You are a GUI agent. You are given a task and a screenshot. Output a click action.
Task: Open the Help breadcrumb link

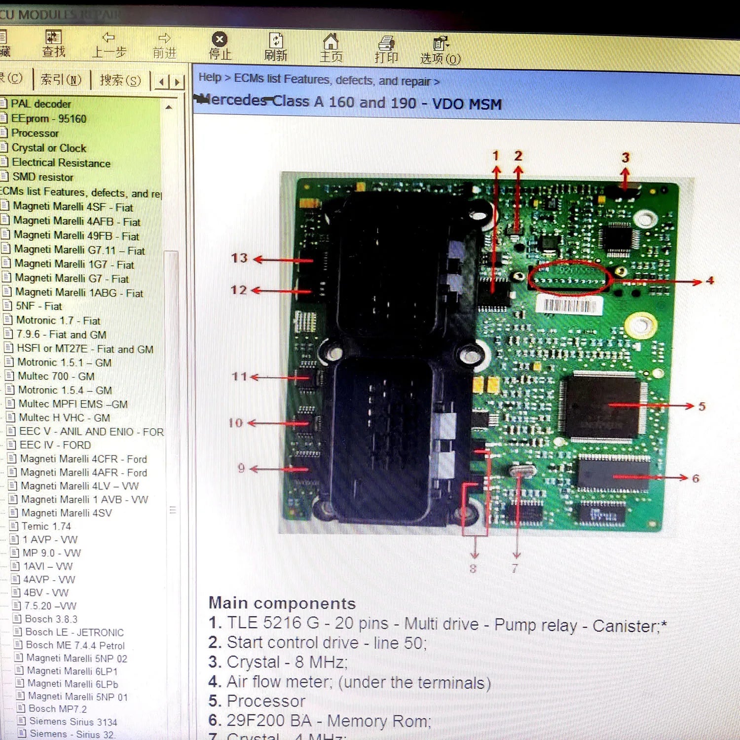coord(209,78)
